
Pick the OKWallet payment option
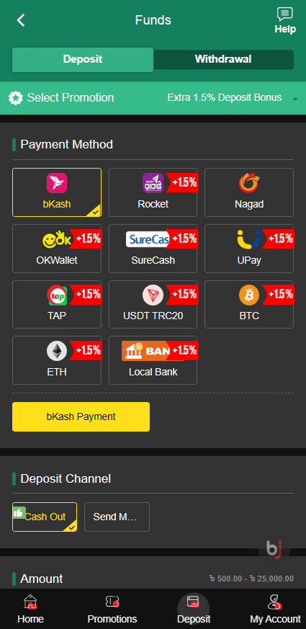pyautogui.click(x=57, y=249)
